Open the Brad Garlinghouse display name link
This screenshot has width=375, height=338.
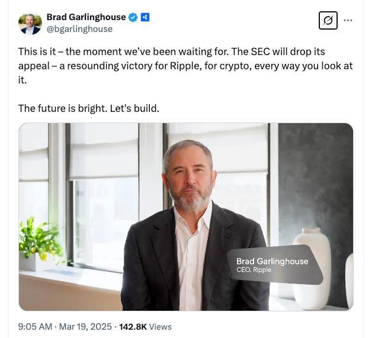point(86,17)
